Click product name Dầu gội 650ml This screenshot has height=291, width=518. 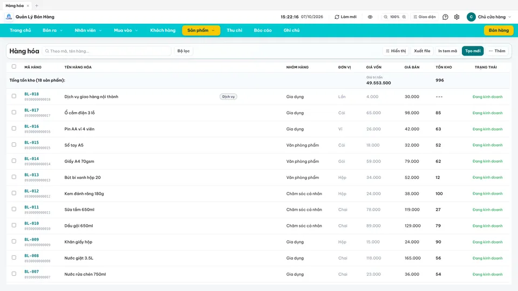click(x=79, y=226)
